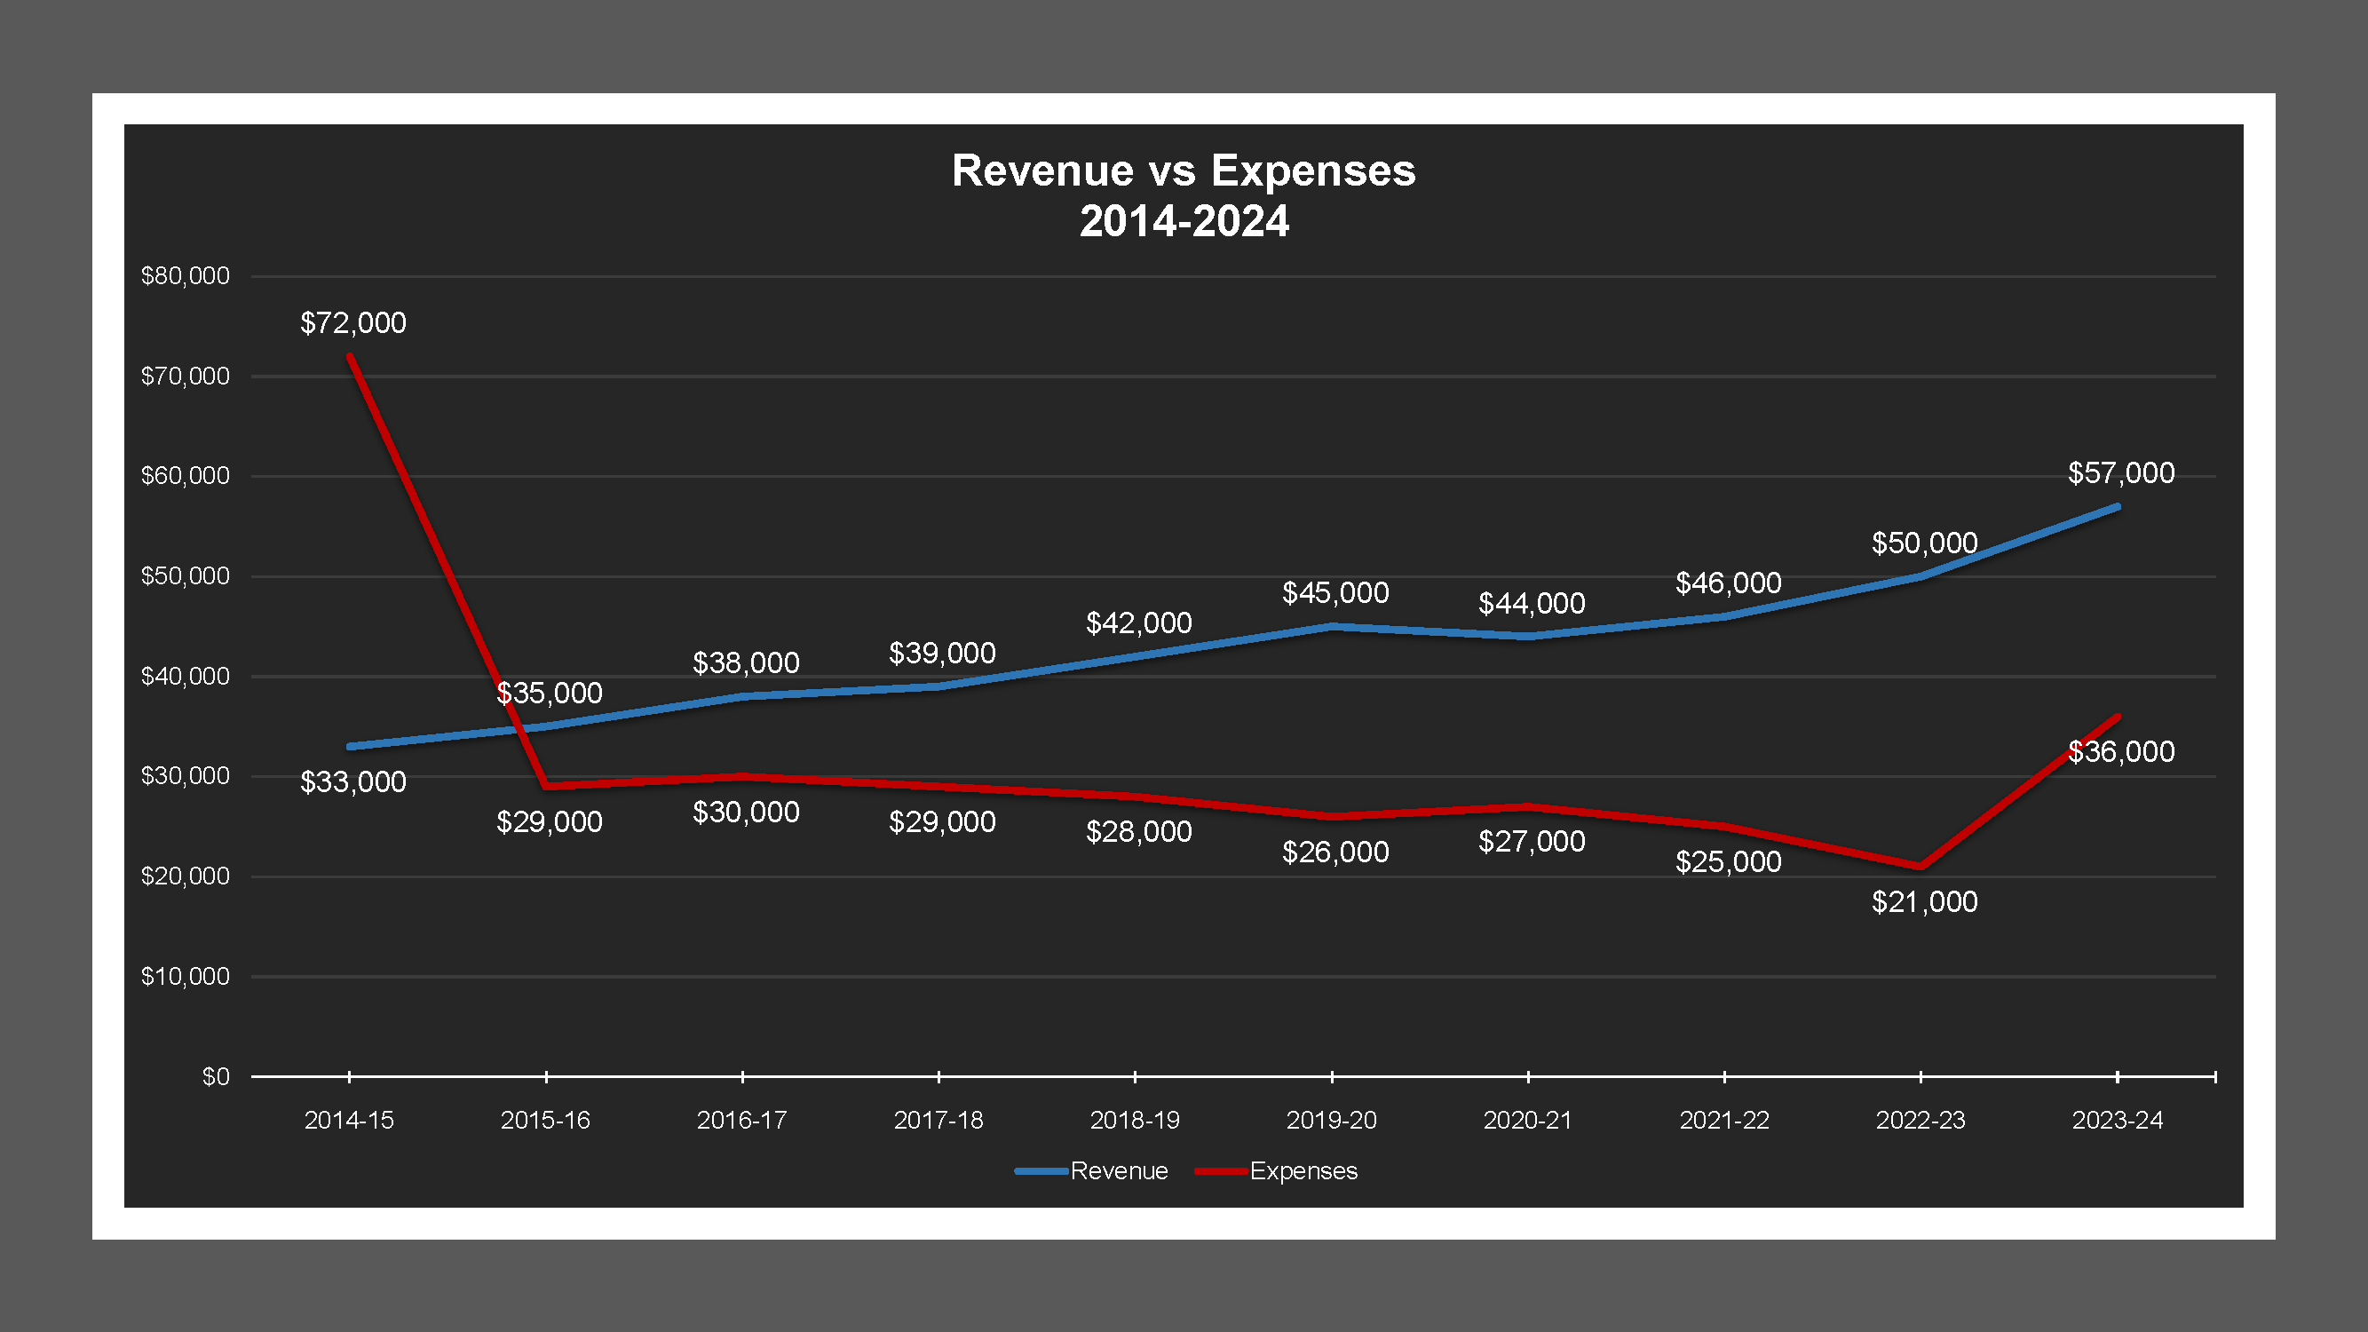Select the $29,000 label at 2017-18
This screenshot has height=1332, width=2368.
point(942,821)
